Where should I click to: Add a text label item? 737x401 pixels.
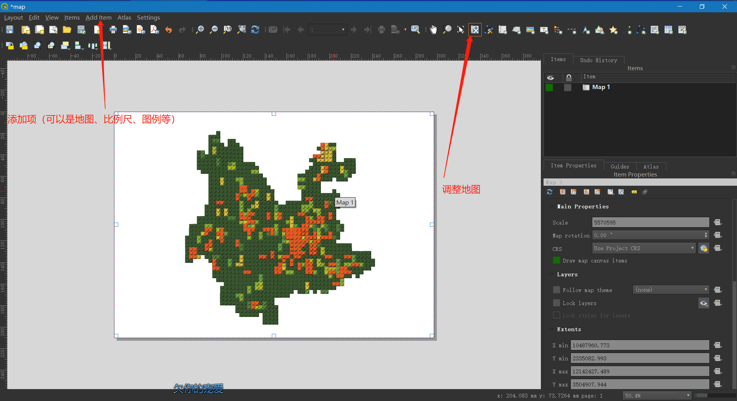pos(544,30)
